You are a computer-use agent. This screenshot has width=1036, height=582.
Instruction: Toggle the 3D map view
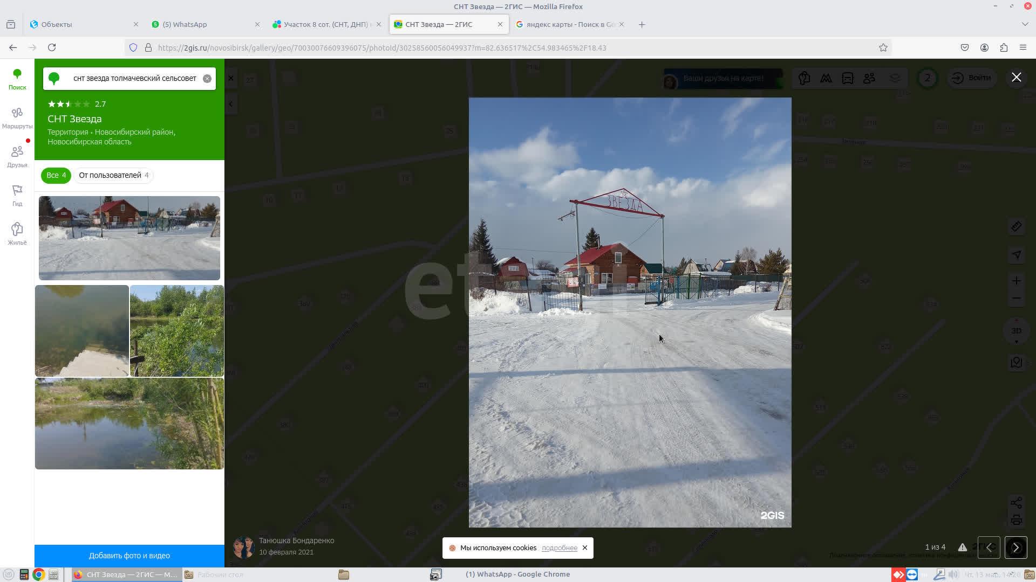(x=1017, y=331)
